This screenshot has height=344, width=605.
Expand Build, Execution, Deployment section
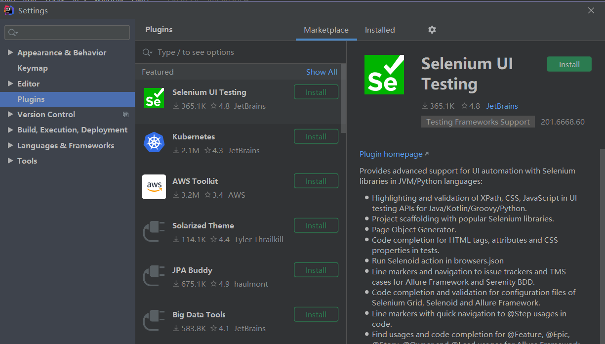click(x=10, y=130)
